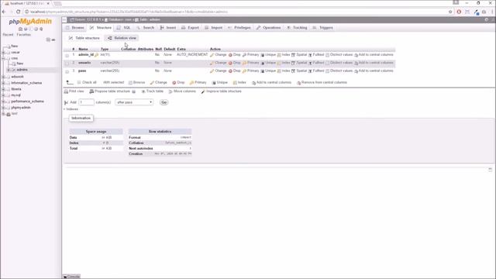This screenshot has height=279, width=496.
Task: Click Primary key icon for admin_id row
Action: [x=245, y=55]
